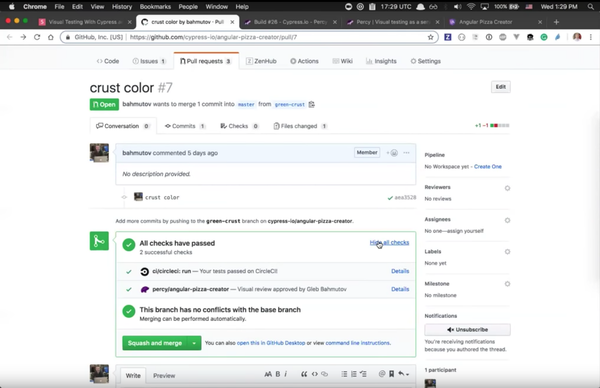
Task: Open the Insights repository tab
Action: (x=381, y=61)
